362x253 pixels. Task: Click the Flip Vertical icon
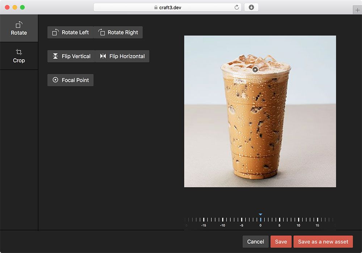(x=55, y=56)
